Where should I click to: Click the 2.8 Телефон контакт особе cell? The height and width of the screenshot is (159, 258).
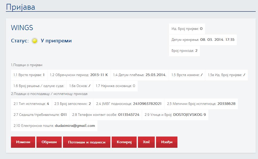click(x=106, y=115)
